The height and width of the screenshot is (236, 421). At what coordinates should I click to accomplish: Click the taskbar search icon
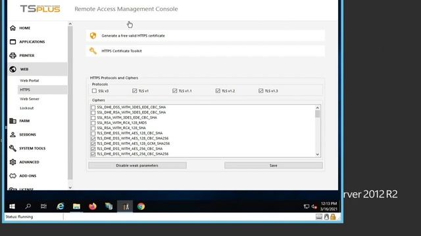pos(28,206)
